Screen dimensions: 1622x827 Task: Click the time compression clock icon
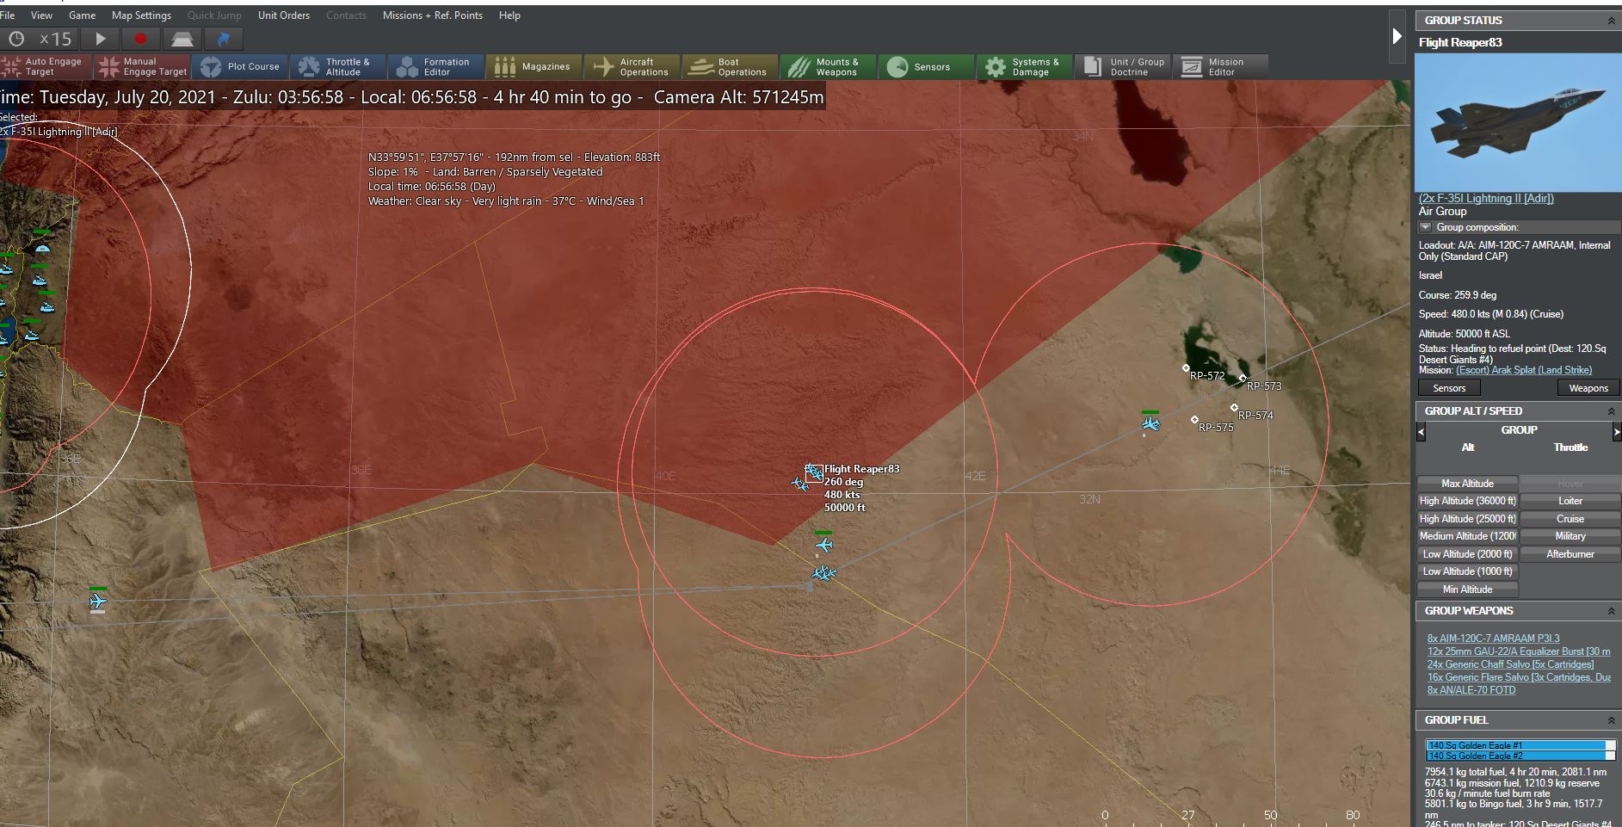[16, 39]
